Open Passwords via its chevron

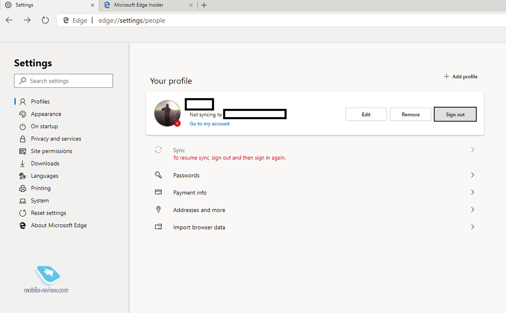coord(472,175)
